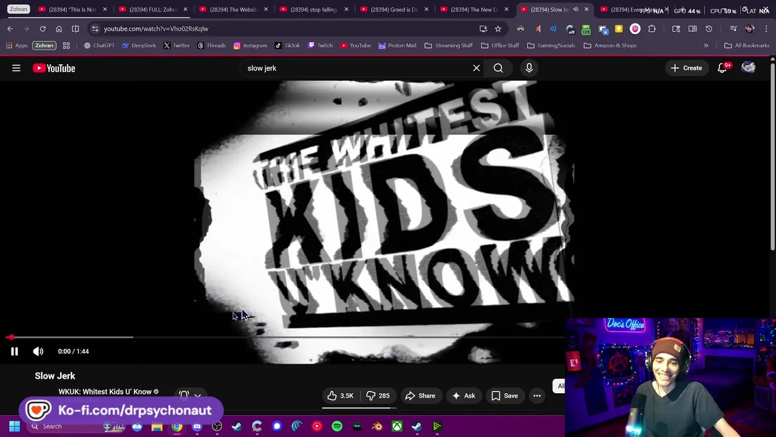Screen dimensions: 776x437
Task: Open Chrome history clock icon
Action: (709, 29)
